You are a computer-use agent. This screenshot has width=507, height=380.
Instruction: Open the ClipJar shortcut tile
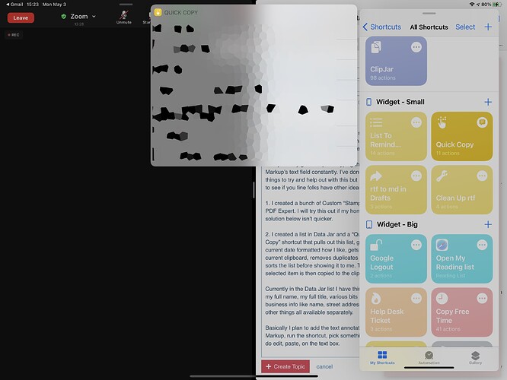pos(396,61)
